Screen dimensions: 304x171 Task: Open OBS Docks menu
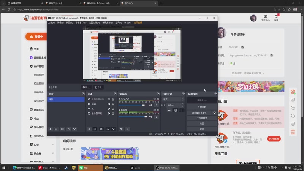[81, 22]
